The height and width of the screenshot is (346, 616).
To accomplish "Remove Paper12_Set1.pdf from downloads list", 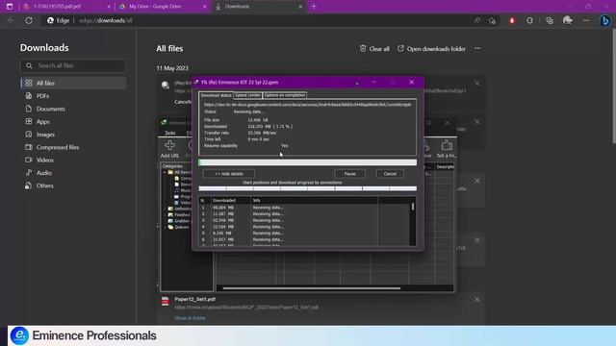I will [x=477, y=300].
